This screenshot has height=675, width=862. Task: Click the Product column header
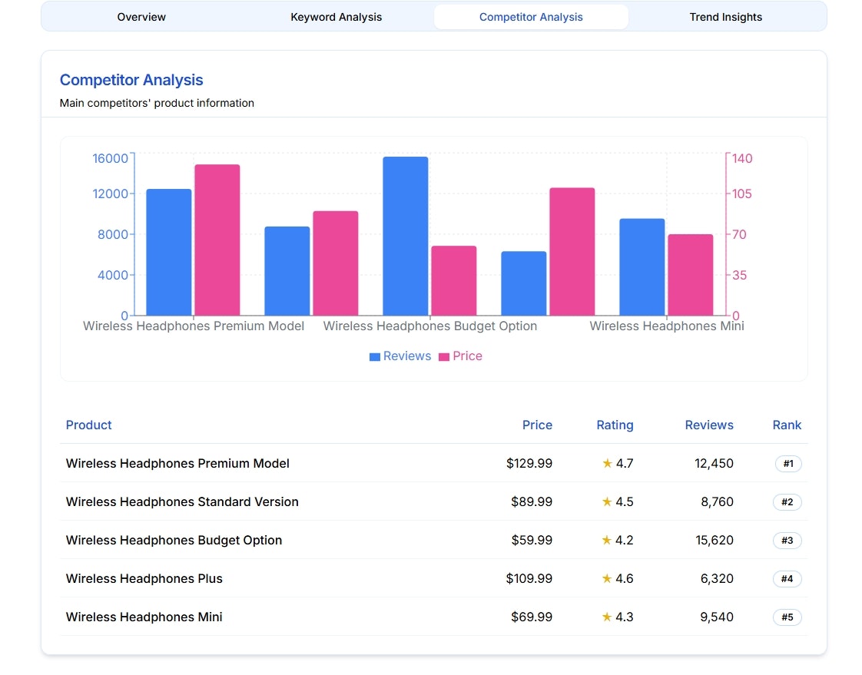coord(88,425)
